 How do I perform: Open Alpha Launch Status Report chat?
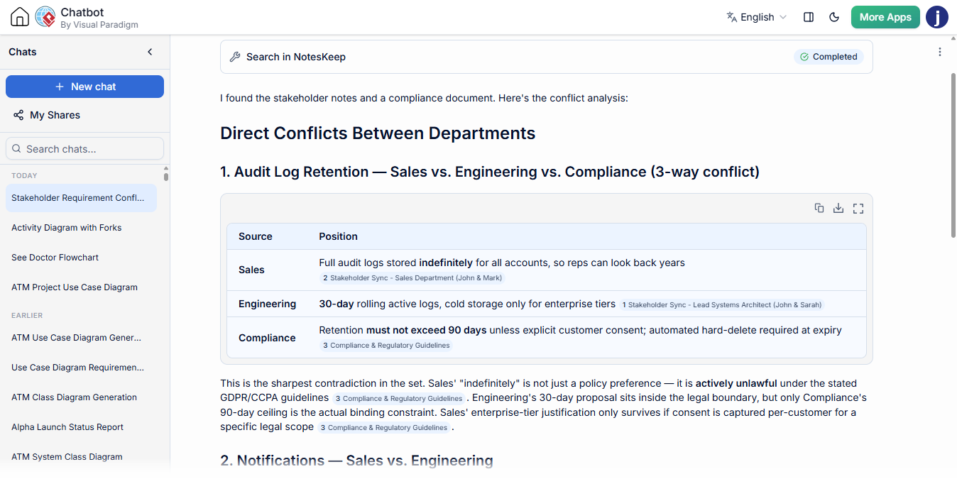pyautogui.click(x=81, y=427)
